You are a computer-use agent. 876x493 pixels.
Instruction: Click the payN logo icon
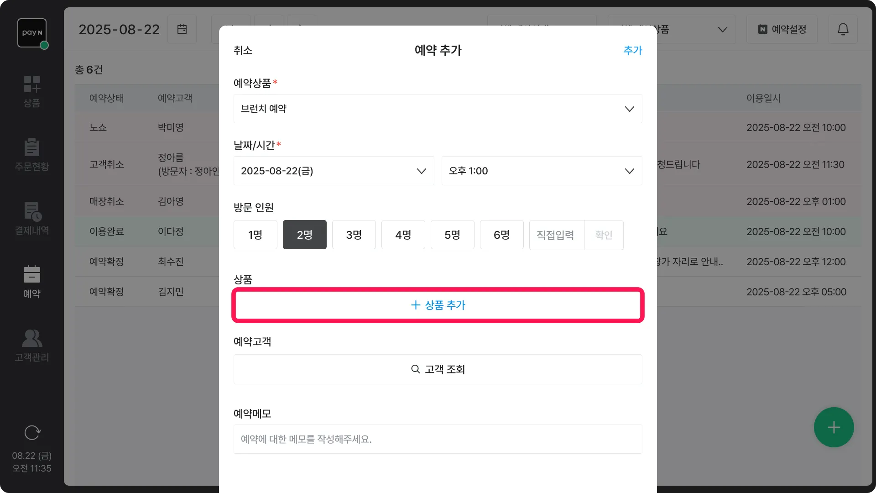[x=32, y=33]
